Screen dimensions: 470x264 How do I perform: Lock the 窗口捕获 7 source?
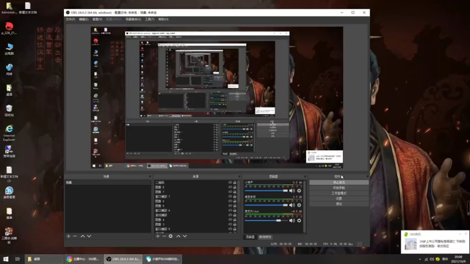(234, 197)
